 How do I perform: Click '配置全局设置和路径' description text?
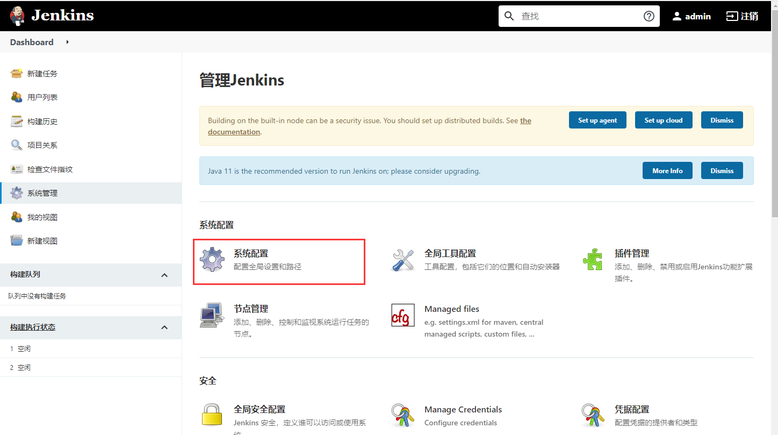pyautogui.click(x=268, y=267)
